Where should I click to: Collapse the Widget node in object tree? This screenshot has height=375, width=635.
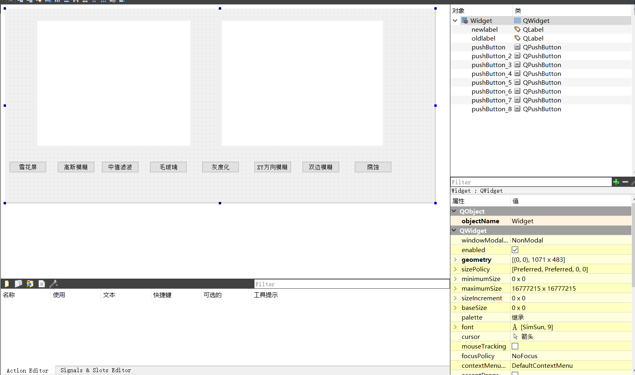(455, 20)
